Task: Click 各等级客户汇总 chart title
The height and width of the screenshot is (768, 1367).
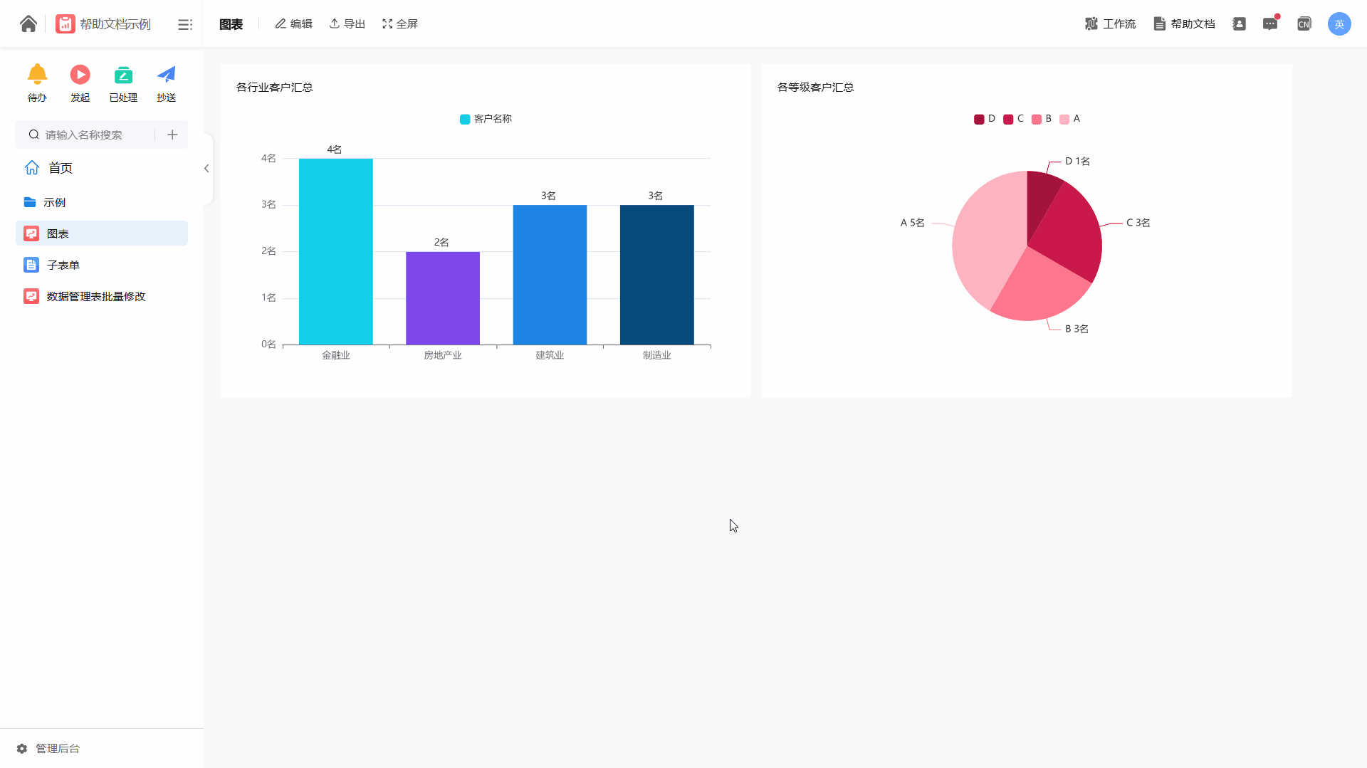Action: tap(816, 88)
